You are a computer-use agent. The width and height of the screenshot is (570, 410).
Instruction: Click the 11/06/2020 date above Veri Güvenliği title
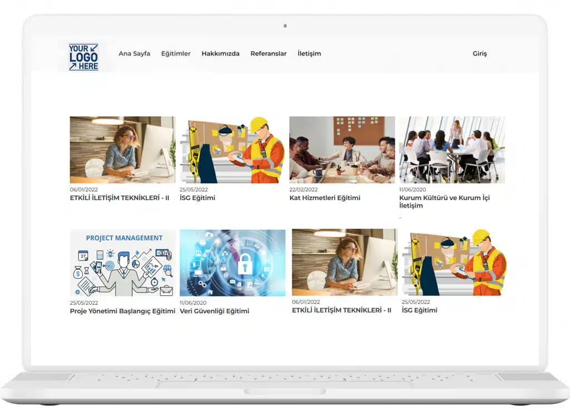[x=193, y=303]
